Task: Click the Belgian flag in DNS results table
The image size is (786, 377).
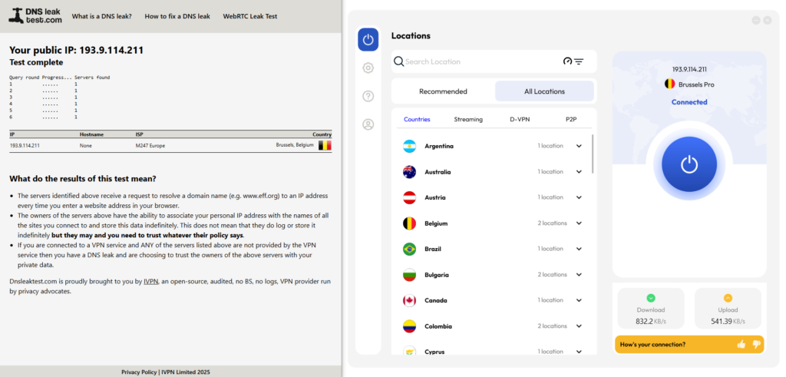Action: [x=325, y=145]
